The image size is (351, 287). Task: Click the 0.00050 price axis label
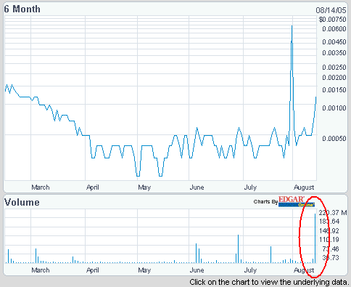click(334, 139)
